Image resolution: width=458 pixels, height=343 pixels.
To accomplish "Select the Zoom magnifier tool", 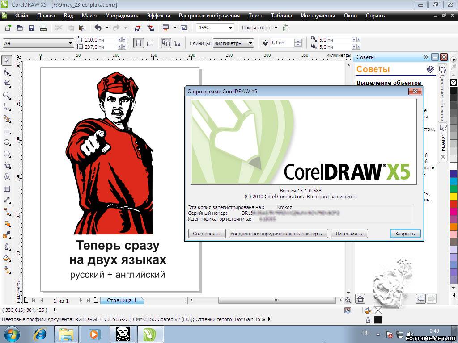I will pos(7,96).
